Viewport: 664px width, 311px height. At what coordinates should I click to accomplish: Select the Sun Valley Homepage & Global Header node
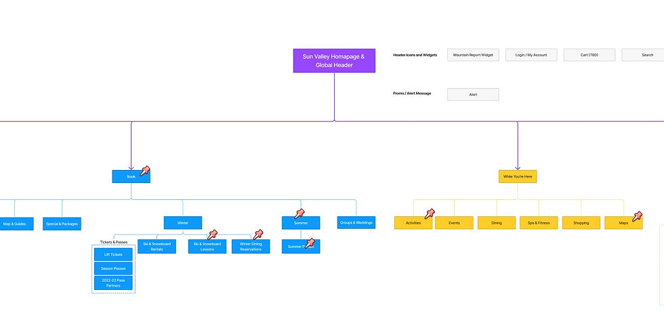pos(334,60)
